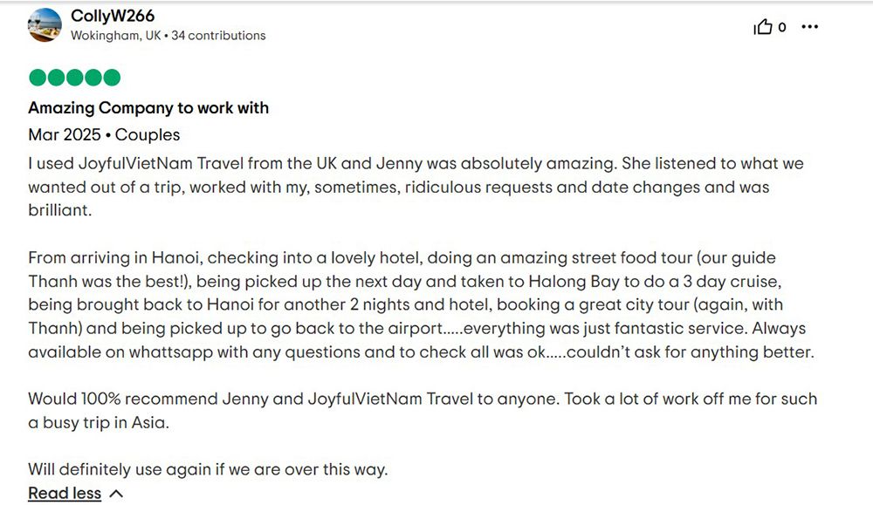Click the Will definitely use again sentence
The height and width of the screenshot is (505, 873).
[208, 469]
